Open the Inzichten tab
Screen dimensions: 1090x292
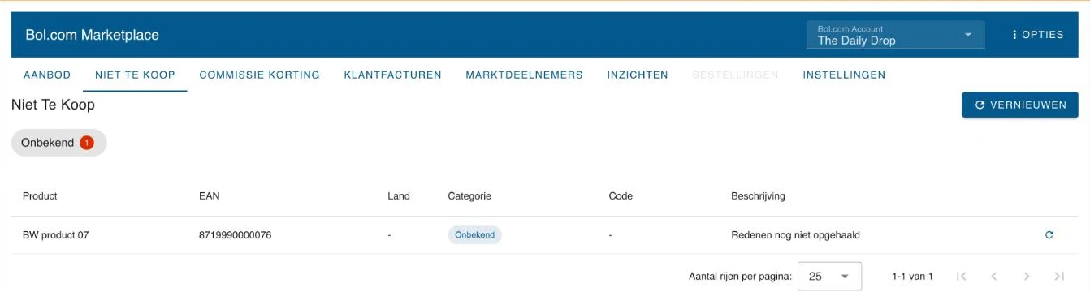coord(638,75)
